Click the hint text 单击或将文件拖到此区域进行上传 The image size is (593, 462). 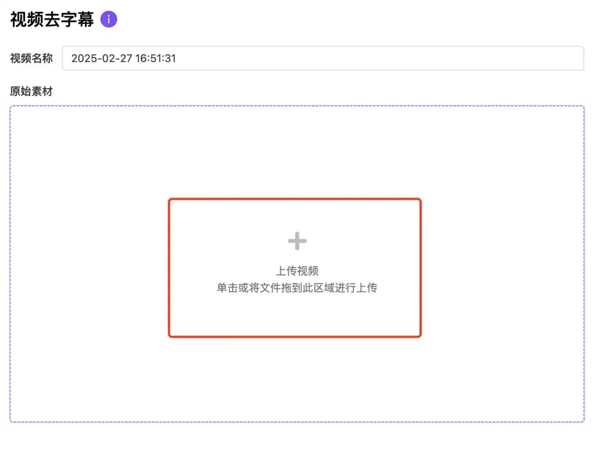point(297,288)
